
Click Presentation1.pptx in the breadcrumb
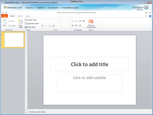70,8
